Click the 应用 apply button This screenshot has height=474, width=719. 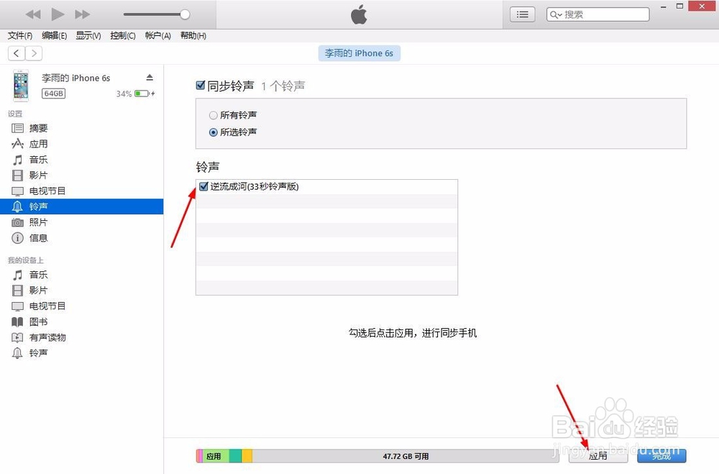click(x=597, y=455)
